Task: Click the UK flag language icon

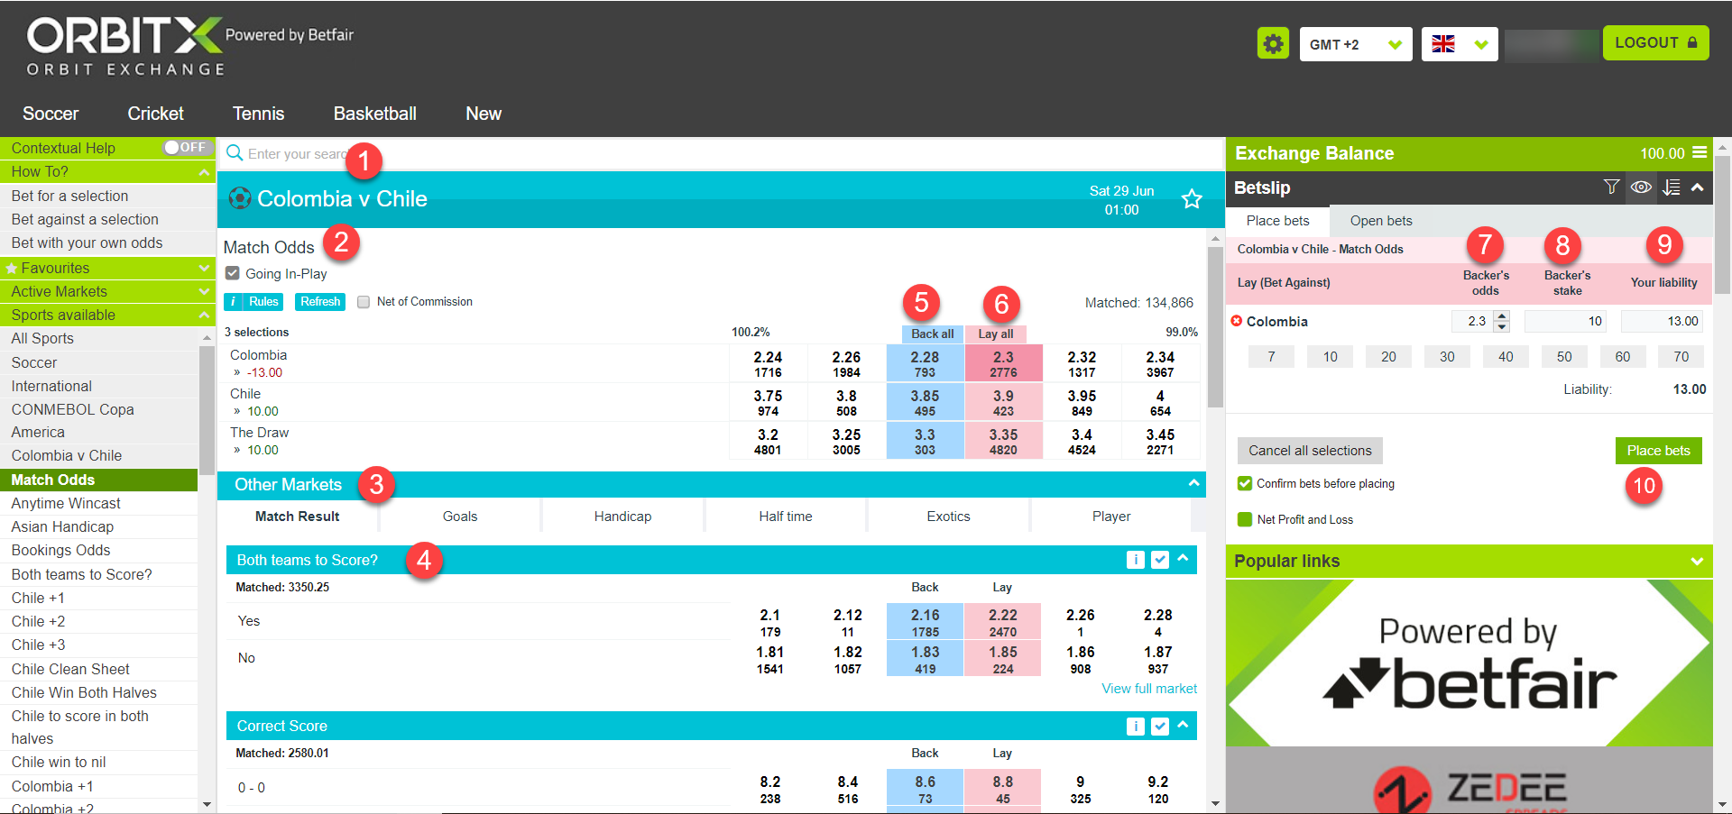Action: tap(1443, 44)
